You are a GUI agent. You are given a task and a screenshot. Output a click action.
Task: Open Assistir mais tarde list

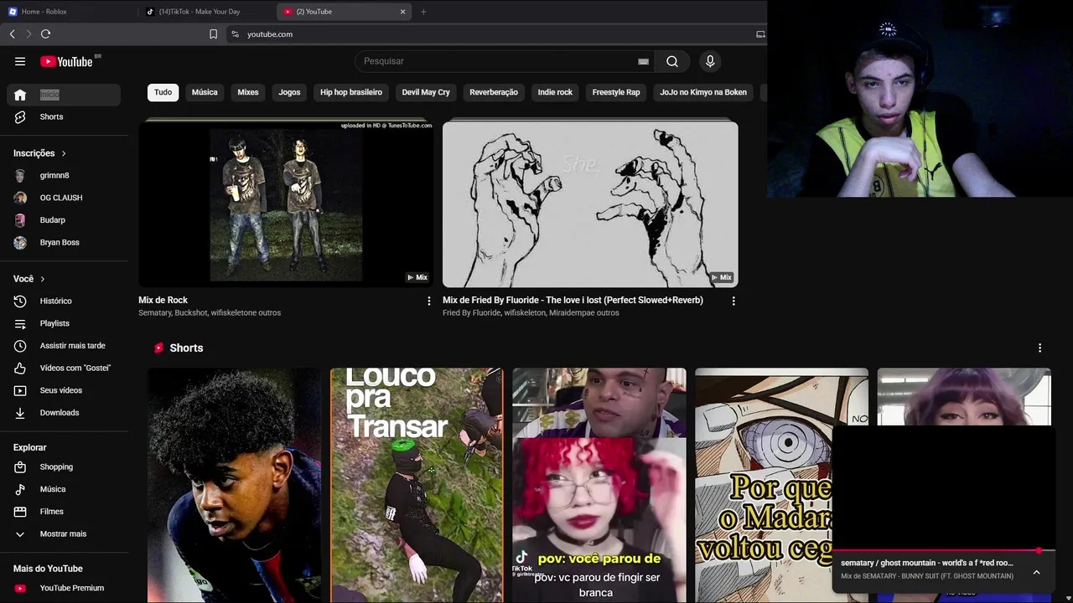64,345
